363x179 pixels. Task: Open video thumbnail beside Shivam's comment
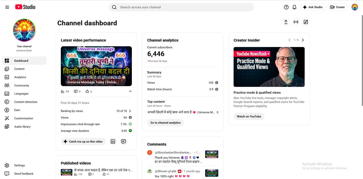click(x=211, y=173)
